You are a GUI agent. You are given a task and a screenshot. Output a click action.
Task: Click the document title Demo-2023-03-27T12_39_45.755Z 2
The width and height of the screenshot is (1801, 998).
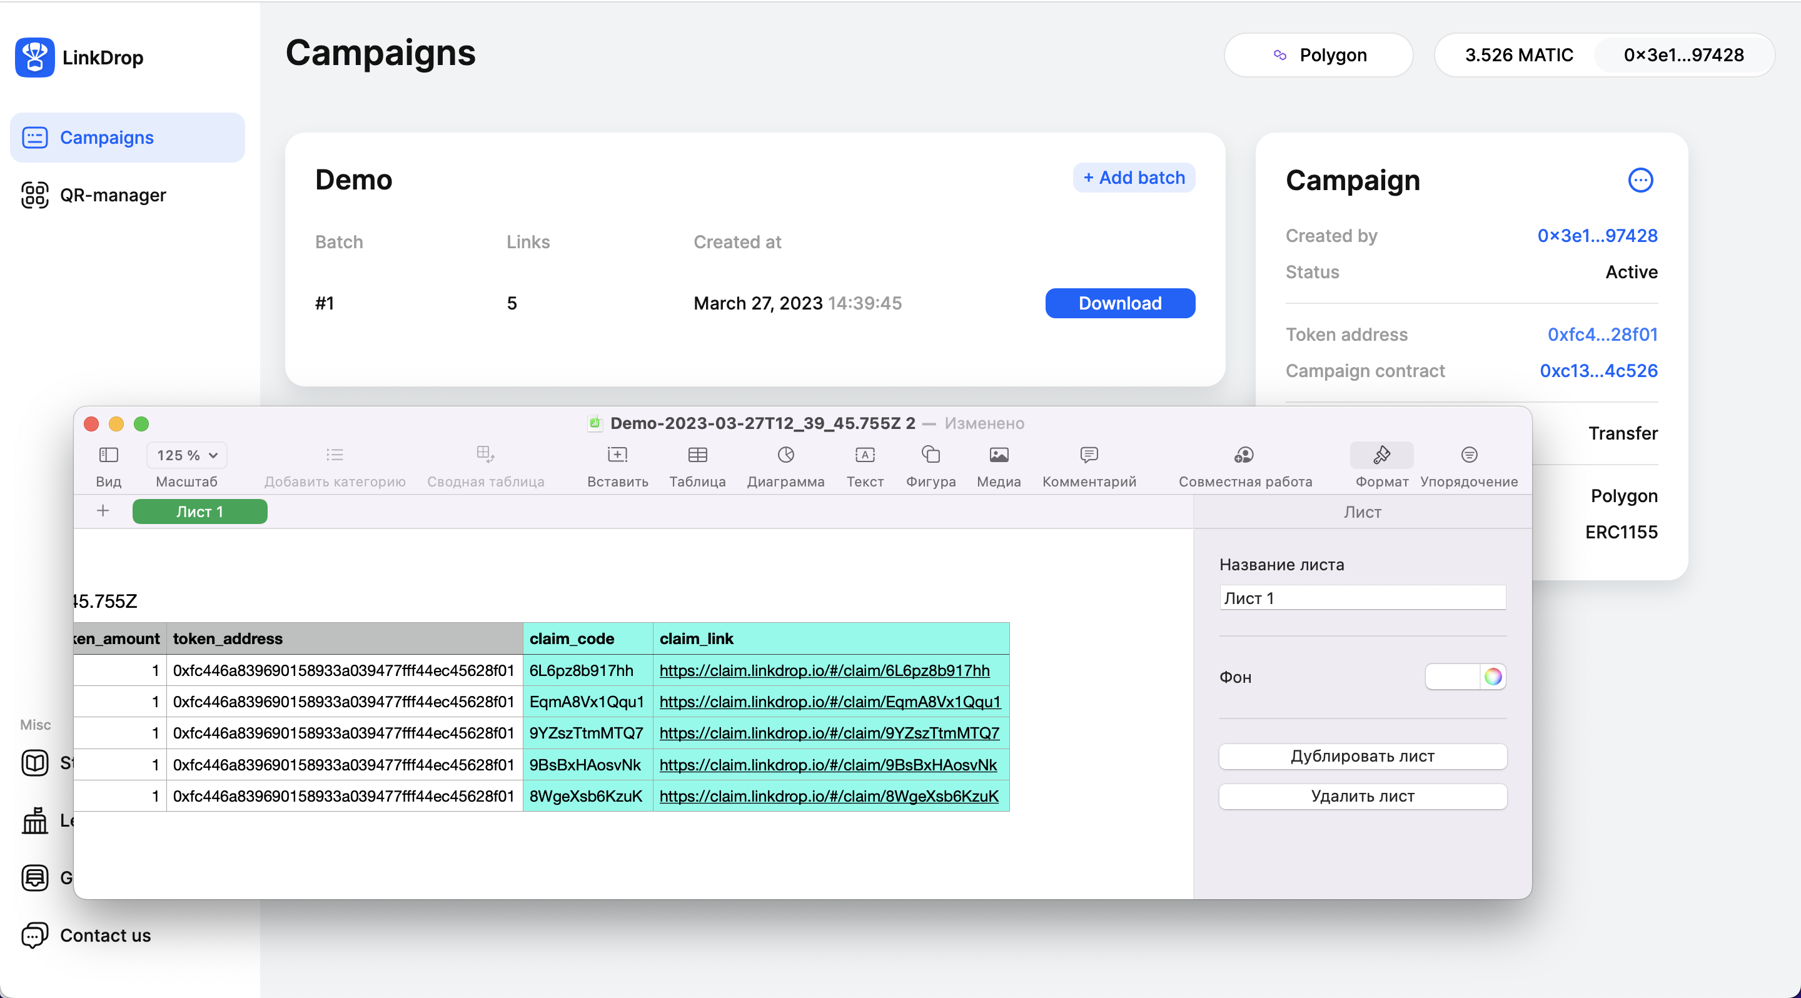point(763,423)
